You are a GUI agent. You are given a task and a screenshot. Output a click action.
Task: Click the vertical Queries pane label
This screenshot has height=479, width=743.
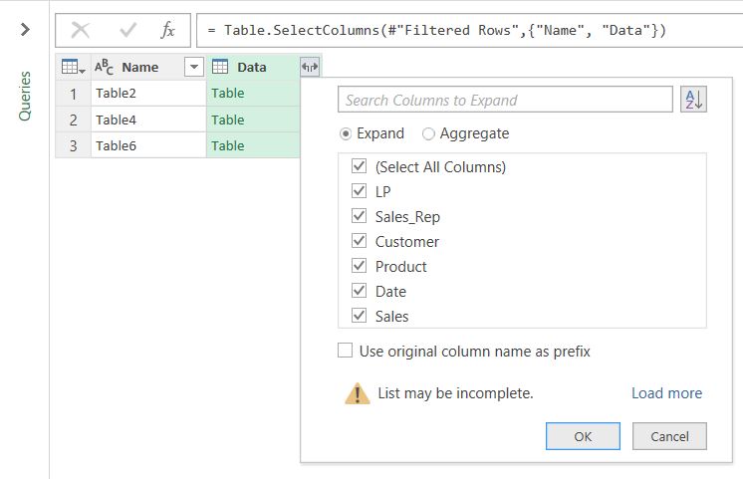(25, 97)
